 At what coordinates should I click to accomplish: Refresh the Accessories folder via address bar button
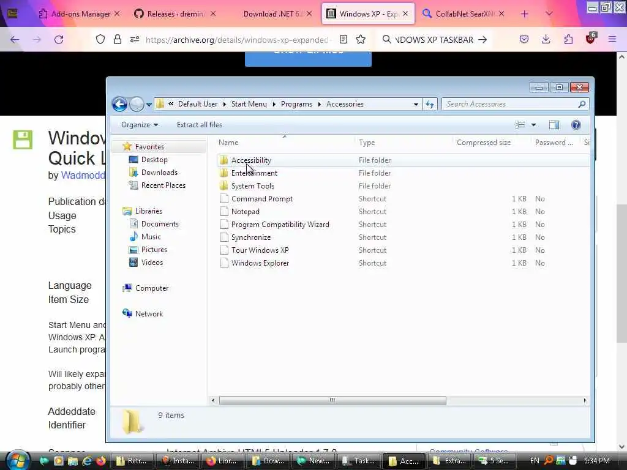tap(429, 104)
